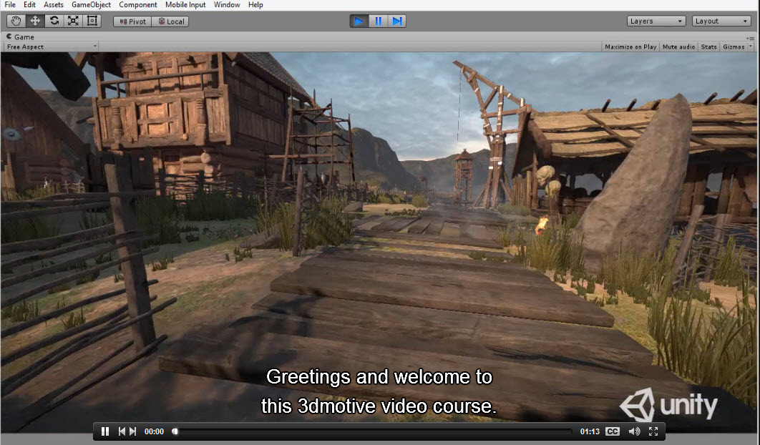This screenshot has height=445, width=760.
Task: Skip to previous video
Action: [122, 431]
